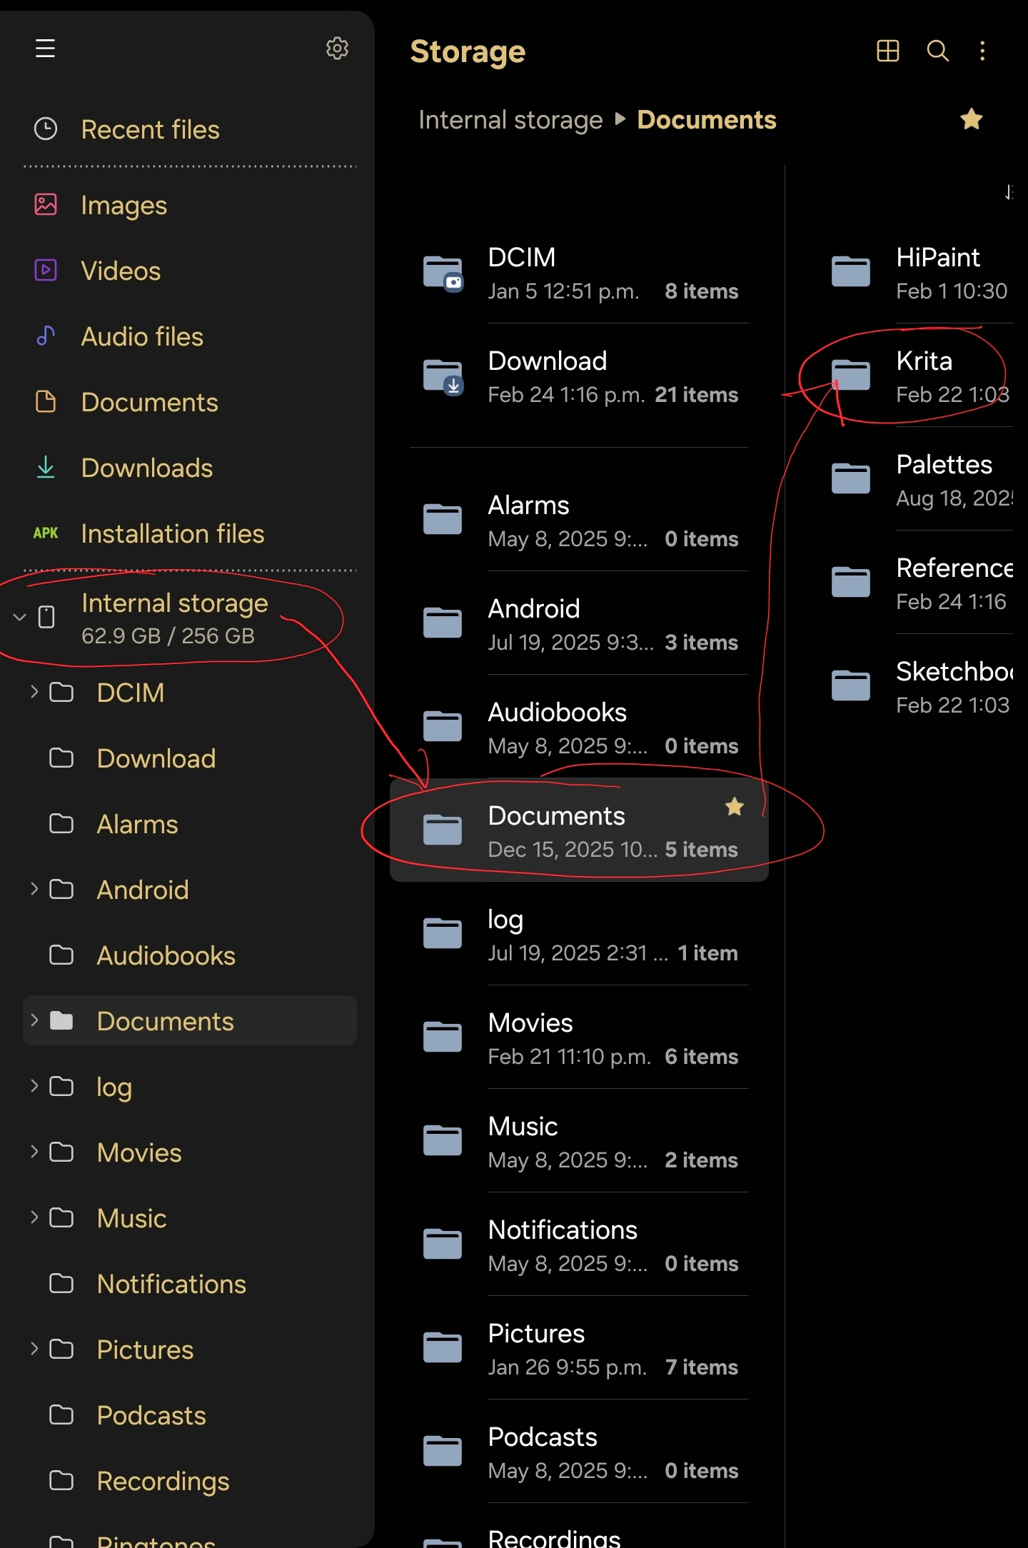Toggle the star on the Documents folder row
This screenshot has width=1028, height=1548.
734,807
